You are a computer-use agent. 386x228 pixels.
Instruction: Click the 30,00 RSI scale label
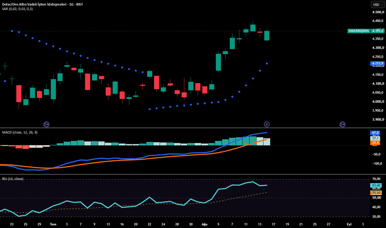point(376,216)
